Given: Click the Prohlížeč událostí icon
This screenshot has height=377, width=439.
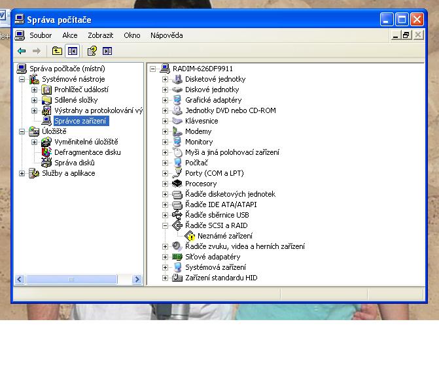Looking at the screenshot, I should [x=46, y=90].
